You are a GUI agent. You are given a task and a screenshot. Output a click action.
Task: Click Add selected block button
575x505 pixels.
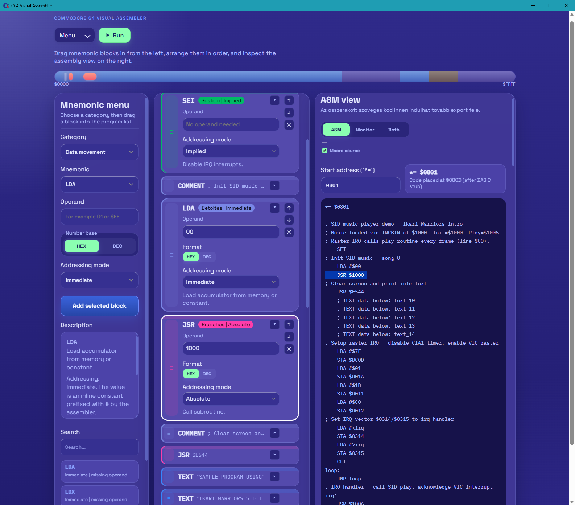click(100, 306)
